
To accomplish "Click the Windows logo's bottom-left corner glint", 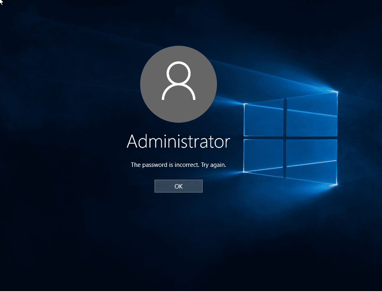I will (x=244, y=172).
